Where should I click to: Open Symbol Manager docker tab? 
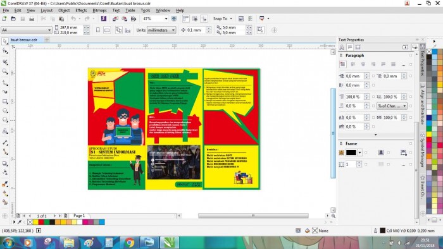[423, 150]
